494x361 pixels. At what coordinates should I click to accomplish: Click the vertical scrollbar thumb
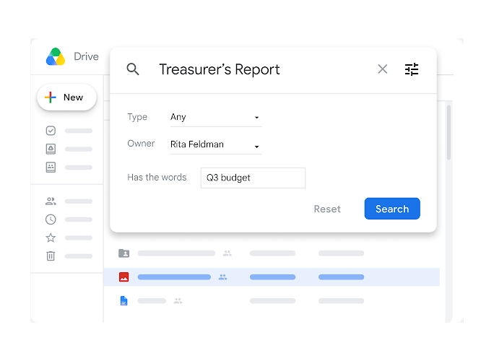tap(448, 133)
